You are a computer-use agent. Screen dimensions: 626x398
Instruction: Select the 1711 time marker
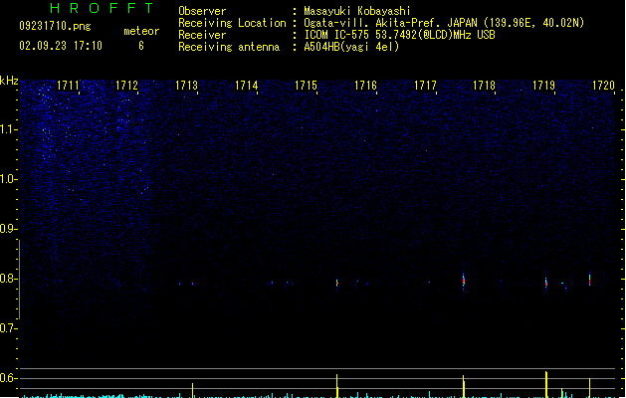68,86
